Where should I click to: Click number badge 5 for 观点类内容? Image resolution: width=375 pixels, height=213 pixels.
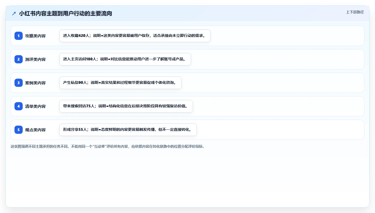click(x=19, y=130)
